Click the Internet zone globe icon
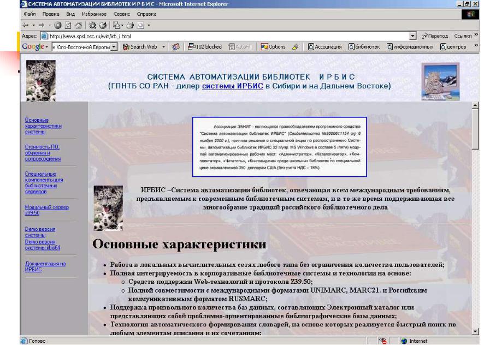 (x=404, y=341)
